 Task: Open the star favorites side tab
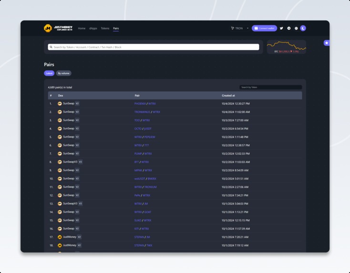click(x=327, y=43)
